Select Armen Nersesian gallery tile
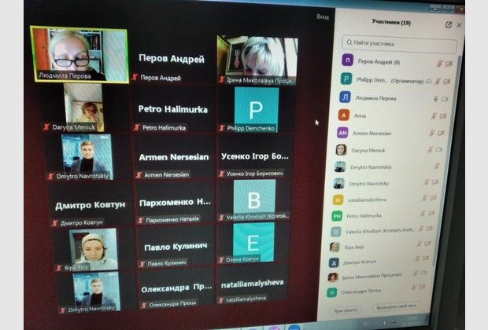This screenshot has width=488, height=330. click(174, 158)
